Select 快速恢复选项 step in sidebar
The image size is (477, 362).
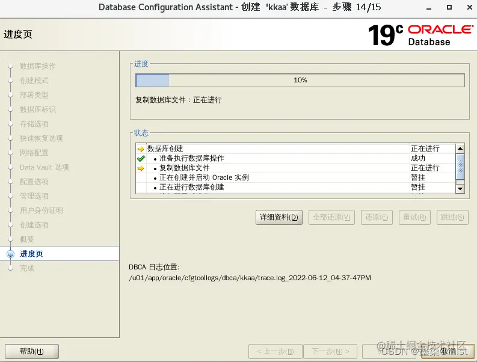click(42, 138)
